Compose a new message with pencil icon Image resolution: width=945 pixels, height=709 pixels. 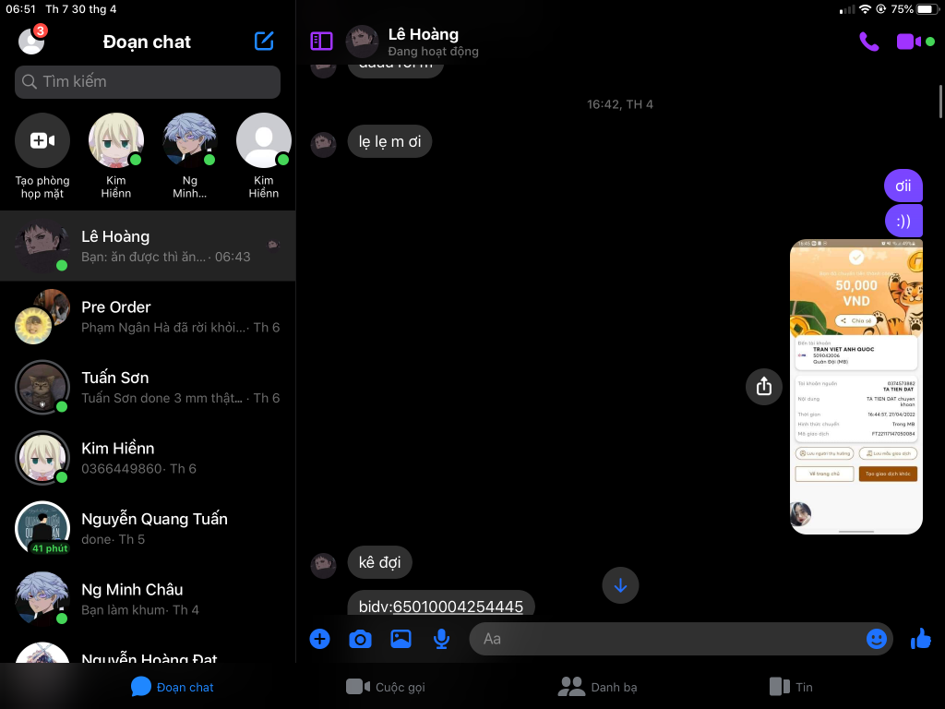(x=264, y=41)
